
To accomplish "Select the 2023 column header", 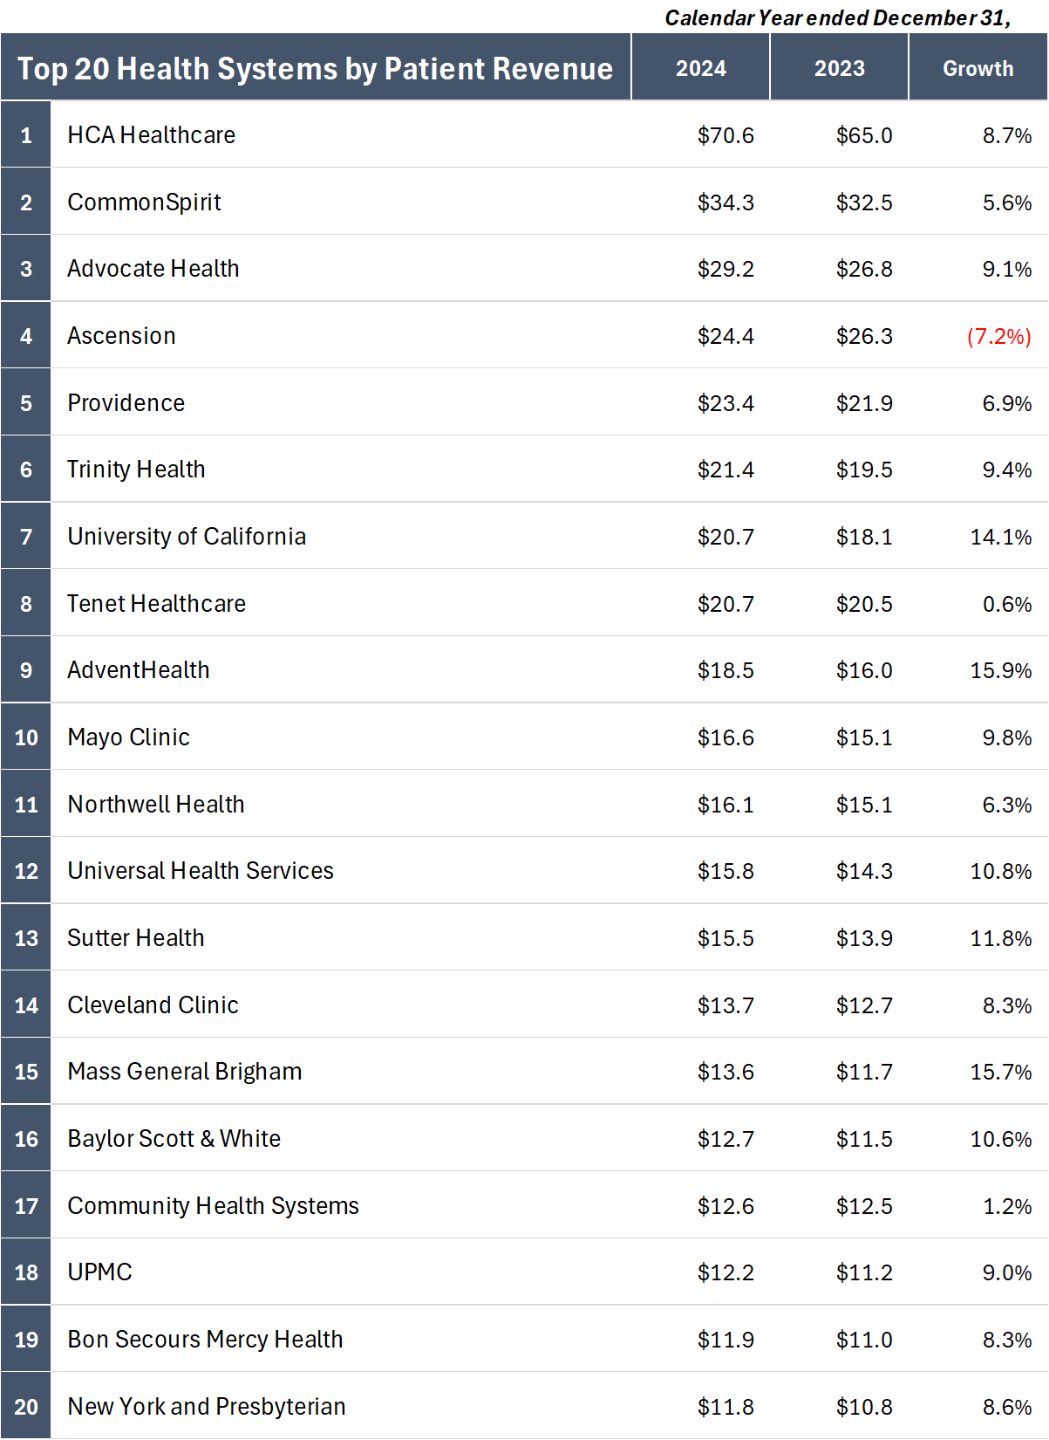I will pos(839,69).
